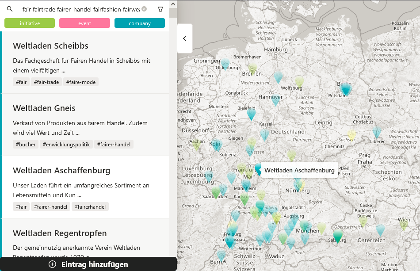Select the #fairer-handel tag under Weltladen Aschaffenburg
The width and height of the screenshot is (420, 271).
(x=51, y=206)
